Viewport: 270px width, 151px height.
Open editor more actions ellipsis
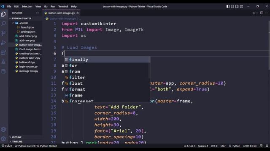[267, 13]
